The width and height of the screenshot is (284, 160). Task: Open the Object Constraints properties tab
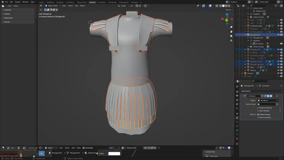tap(237, 130)
